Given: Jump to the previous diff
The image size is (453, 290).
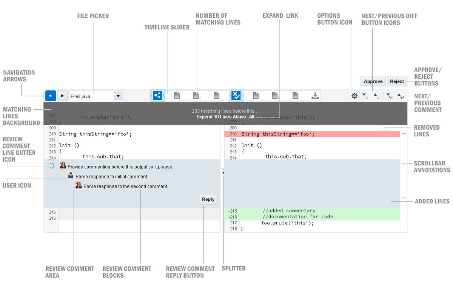Looking at the screenshot, I should [x=376, y=96].
